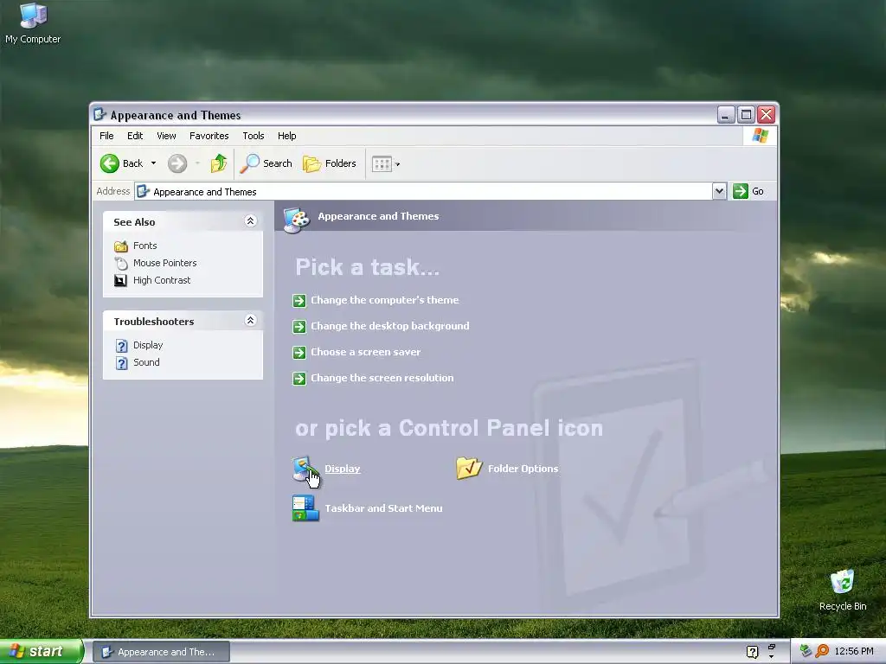This screenshot has height=664, width=886.
Task: Click the Fonts link in See Also
Action: pyautogui.click(x=145, y=246)
